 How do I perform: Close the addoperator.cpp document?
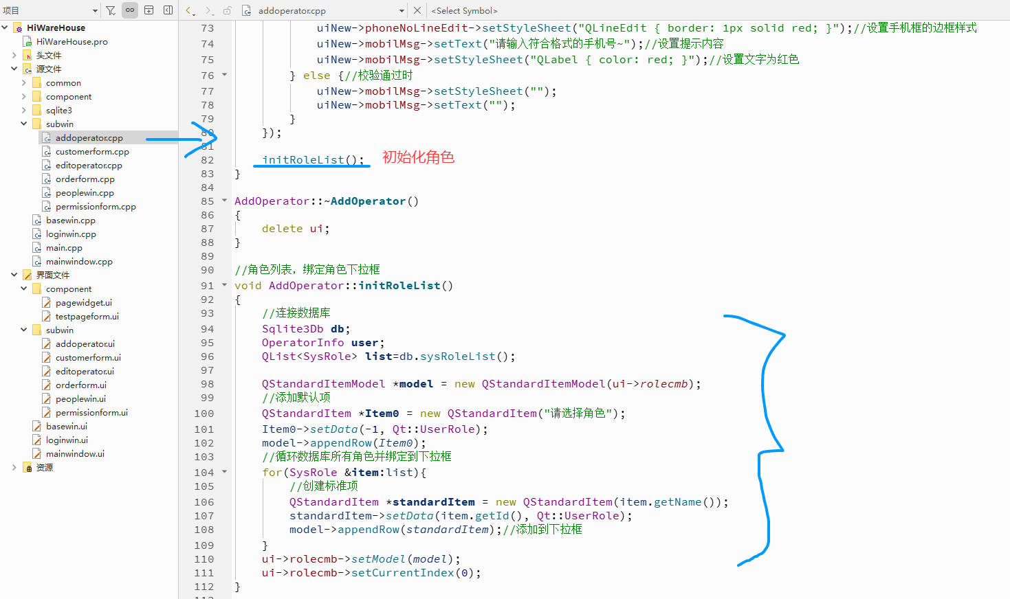(417, 10)
